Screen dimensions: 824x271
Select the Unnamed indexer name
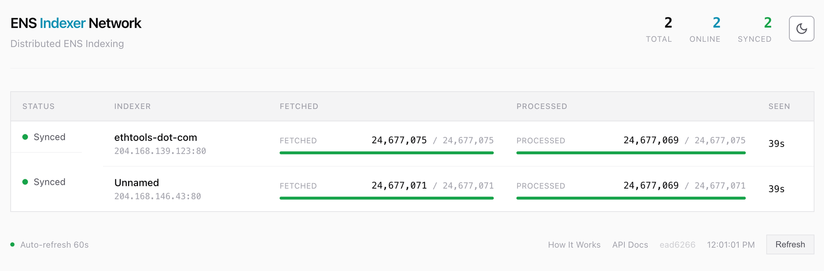136,183
